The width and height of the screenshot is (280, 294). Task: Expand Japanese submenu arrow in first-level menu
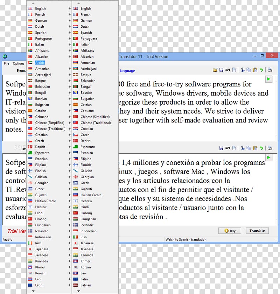[70, 249]
